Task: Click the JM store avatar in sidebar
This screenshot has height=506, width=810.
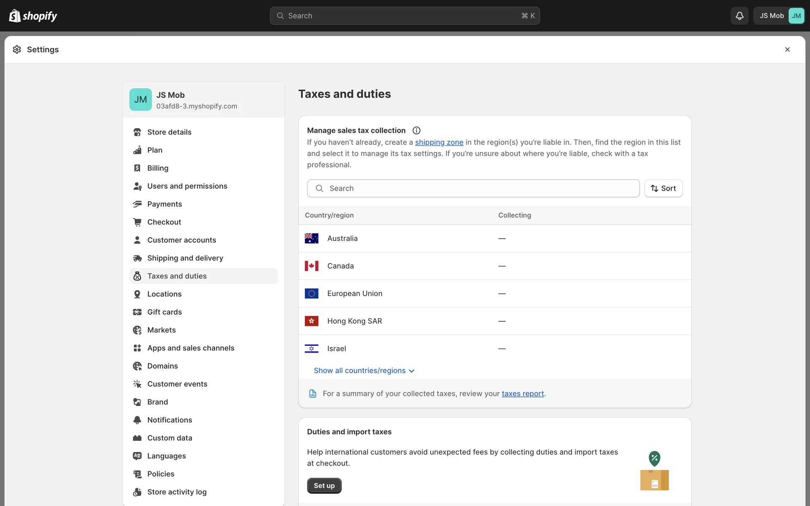Action: pos(140,100)
